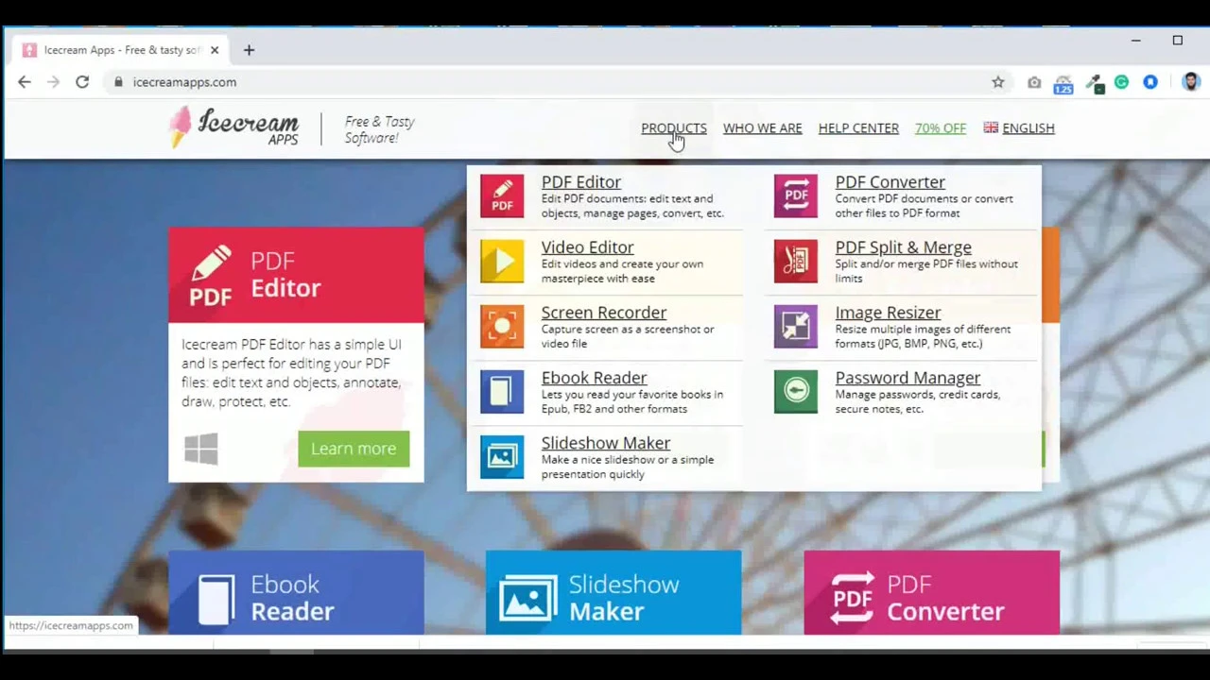Click the red PDF Editor card header

[x=296, y=275]
